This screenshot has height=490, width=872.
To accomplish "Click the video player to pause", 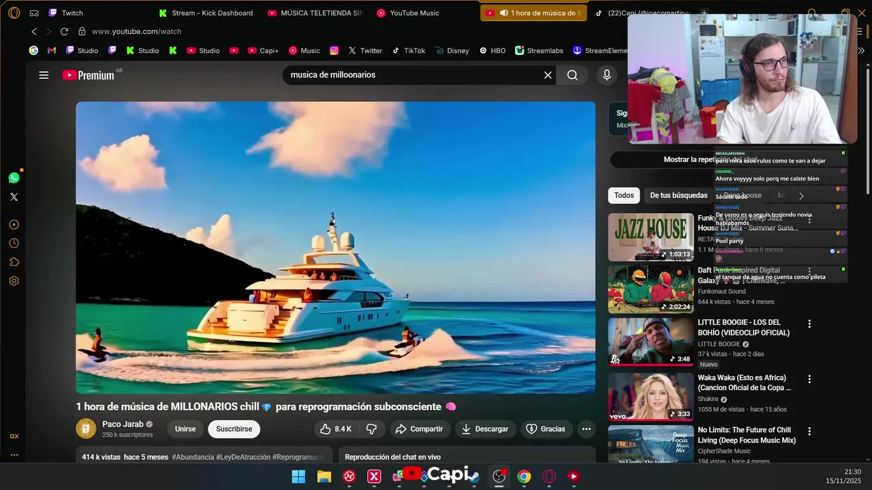I will 335,248.
